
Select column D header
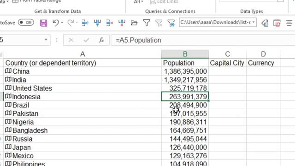[x=263, y=54]
